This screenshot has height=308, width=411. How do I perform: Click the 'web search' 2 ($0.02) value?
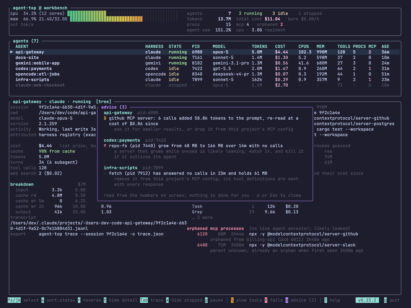coord(50,173)
